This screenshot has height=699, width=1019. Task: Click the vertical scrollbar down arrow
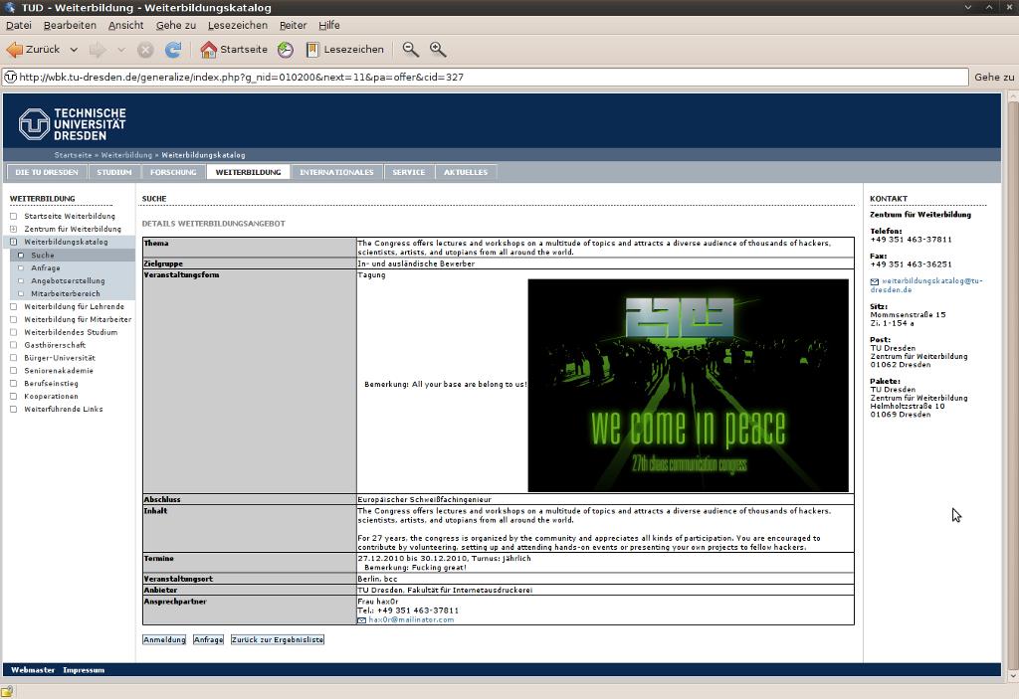pyautogui.click(x=1012, y=677)
